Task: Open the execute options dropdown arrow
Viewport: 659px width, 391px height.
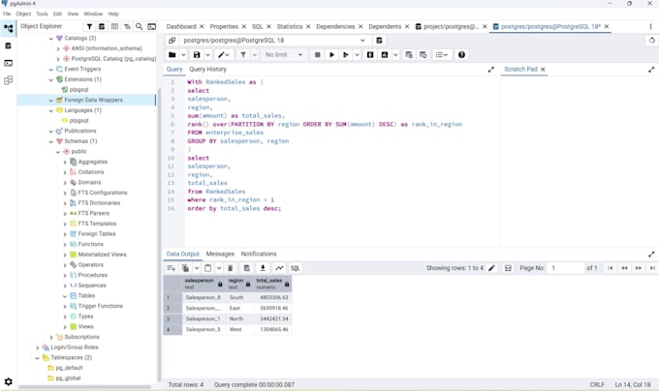Action: (357, 55)
